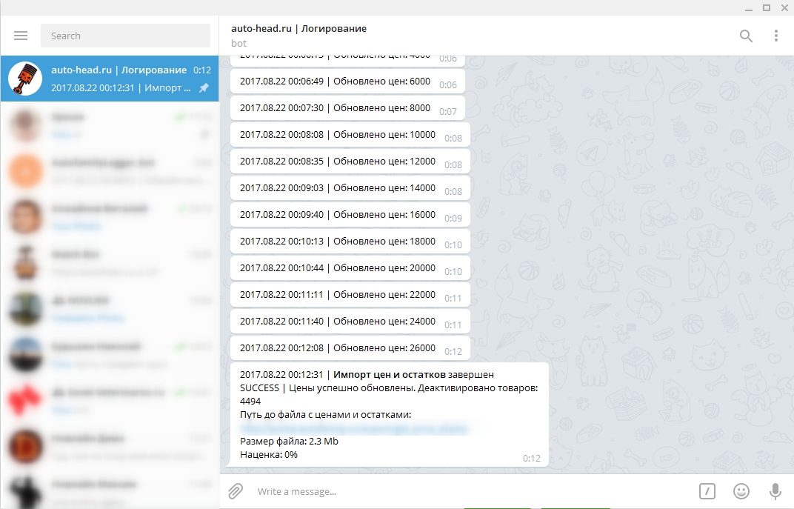This screenshot has height=509, width=794.
Task: Select message Обновлено цен: 6000
Action: coord(347,81)
